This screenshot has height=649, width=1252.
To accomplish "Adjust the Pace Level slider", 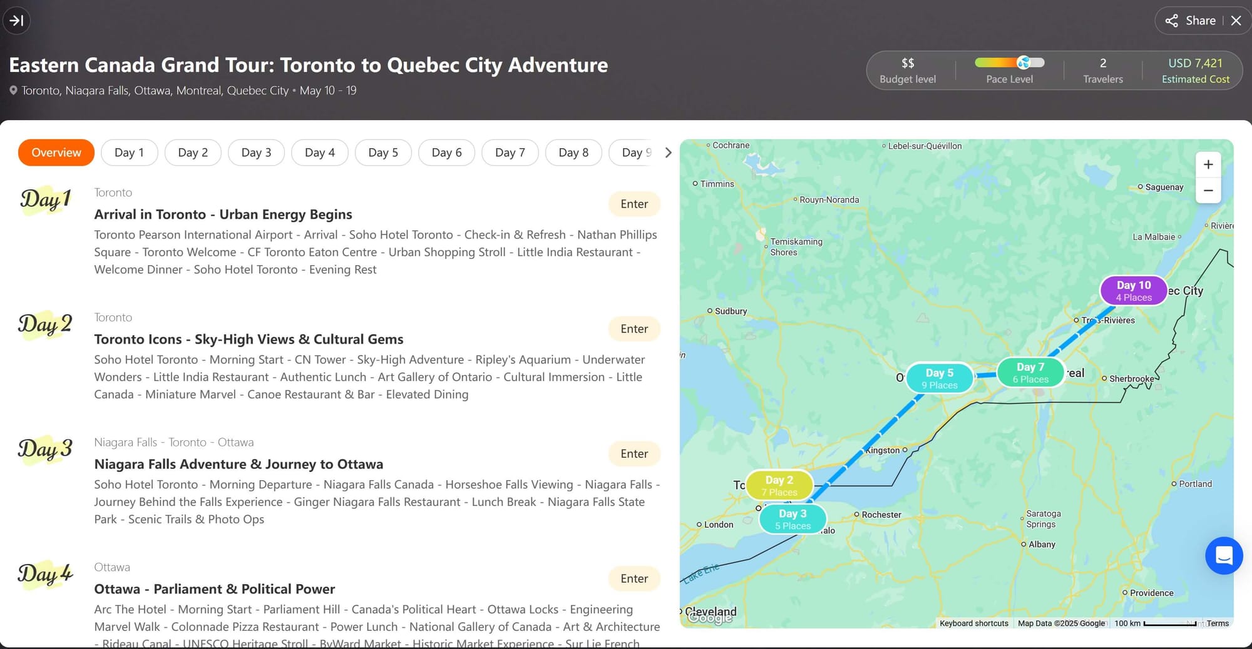I will point(1023,63).
